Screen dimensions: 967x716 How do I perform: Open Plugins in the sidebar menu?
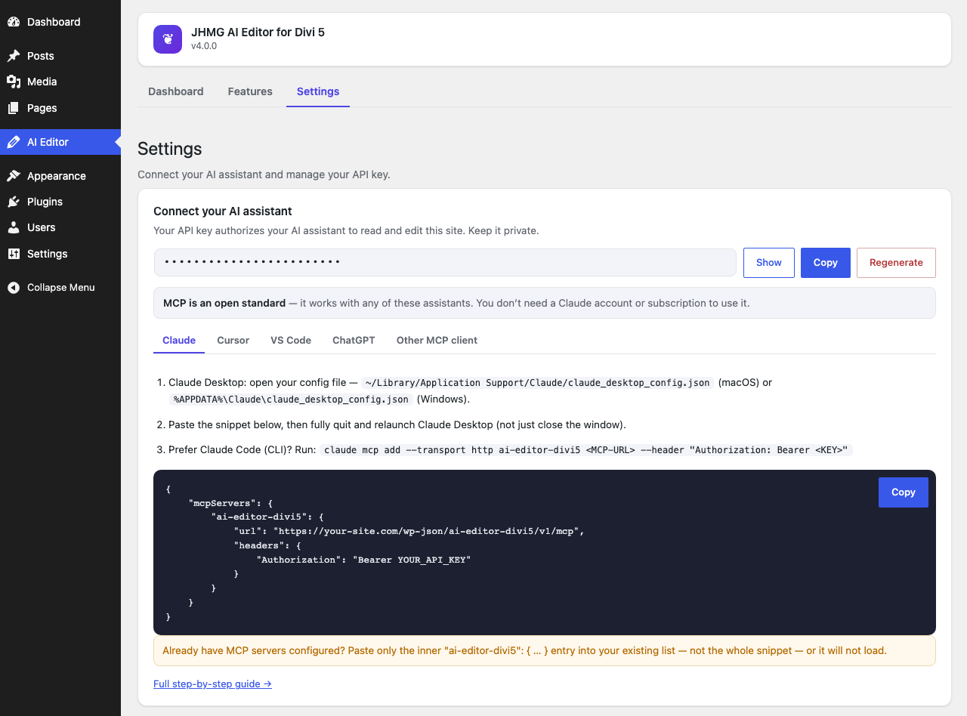click(x=60, y=202)
